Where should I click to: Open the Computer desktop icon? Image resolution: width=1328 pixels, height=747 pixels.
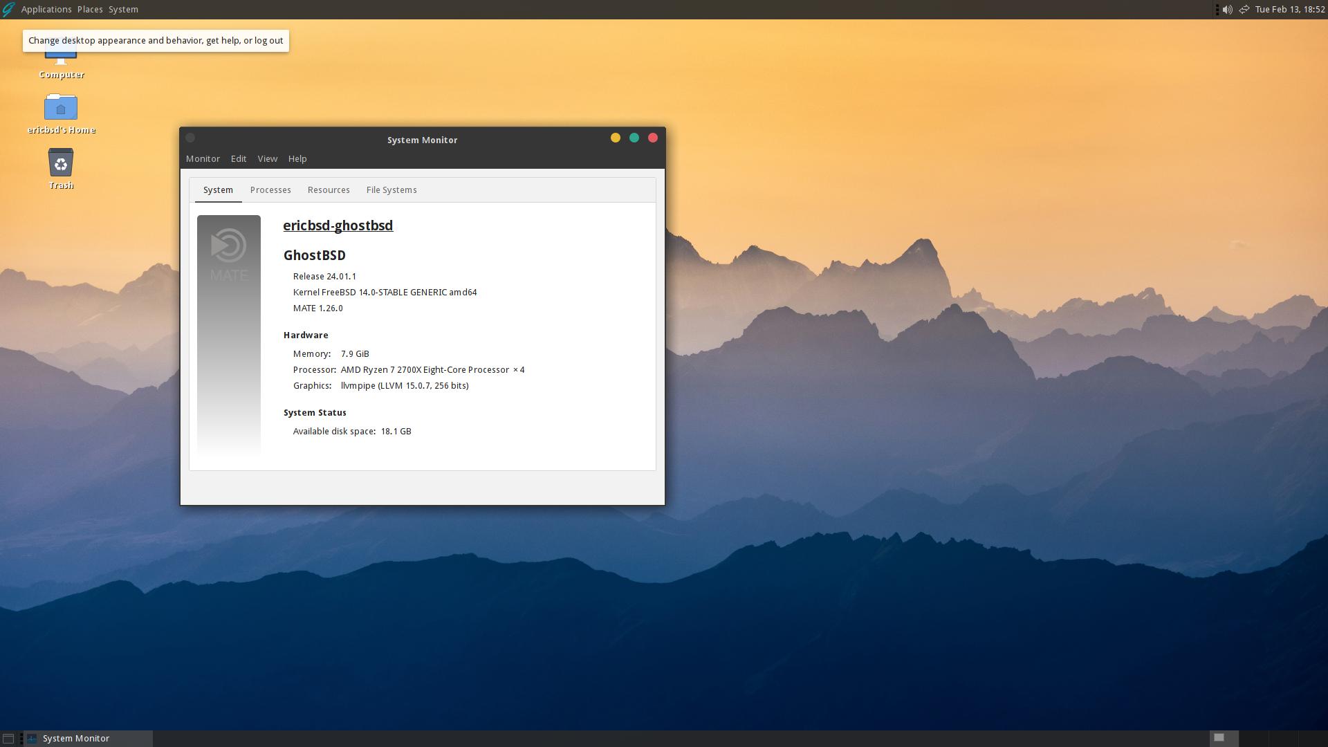61,55
